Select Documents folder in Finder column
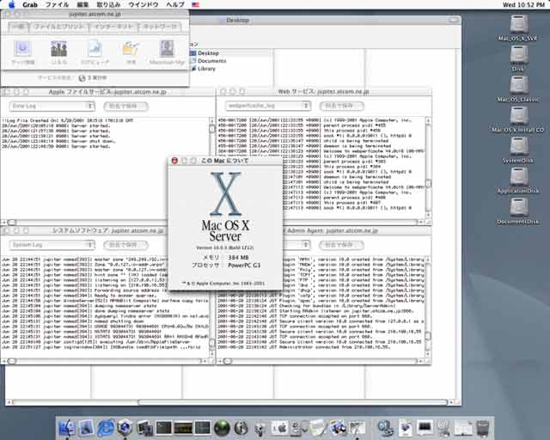 click(x=211, y=61)
